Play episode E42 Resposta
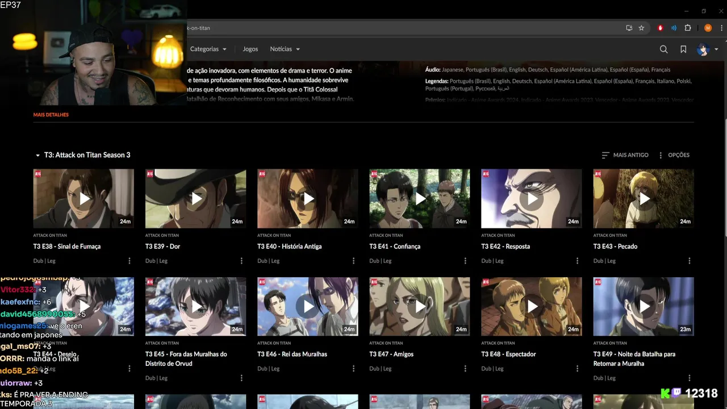Image resolution: width=727 pixels, height=409 pixels. [x=532, y=199]
